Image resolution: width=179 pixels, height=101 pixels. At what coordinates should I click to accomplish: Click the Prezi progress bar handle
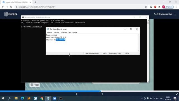pos(101,91)
